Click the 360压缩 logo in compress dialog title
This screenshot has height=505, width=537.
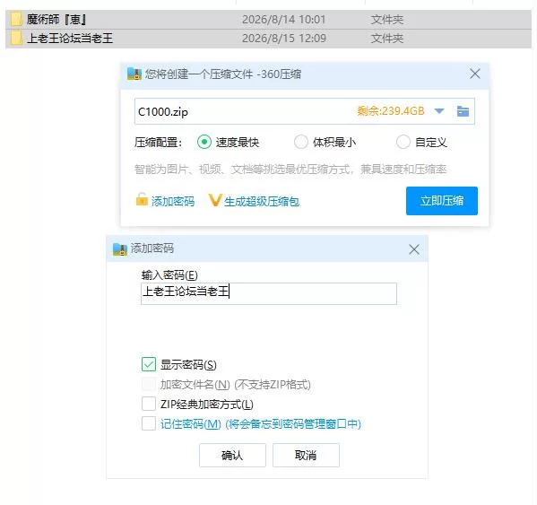click(x=134, y=74)
